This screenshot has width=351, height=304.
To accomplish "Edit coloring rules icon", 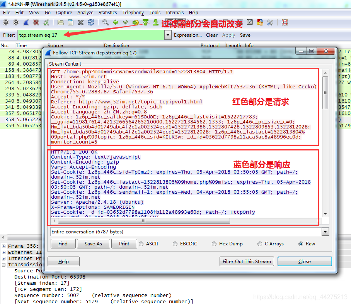I will point(260,22).
